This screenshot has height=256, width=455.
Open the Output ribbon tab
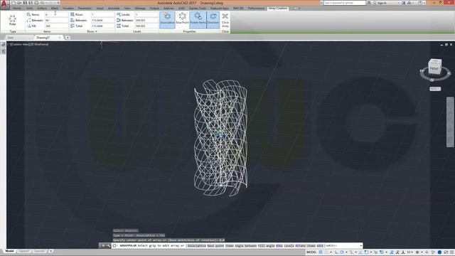tap(154, 9)
